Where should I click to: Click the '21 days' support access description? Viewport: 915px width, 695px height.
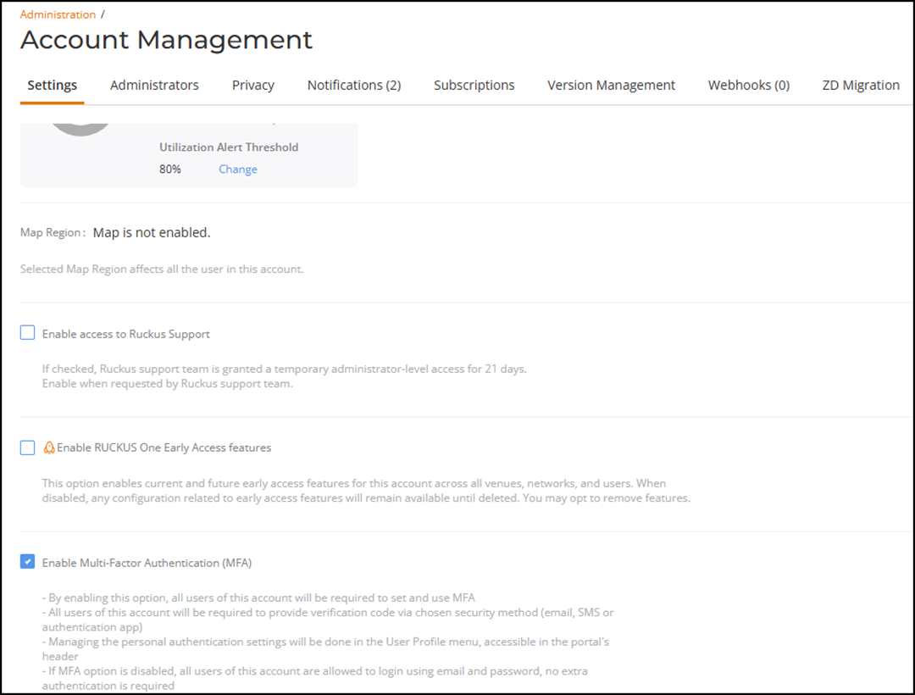coord(284,376)
